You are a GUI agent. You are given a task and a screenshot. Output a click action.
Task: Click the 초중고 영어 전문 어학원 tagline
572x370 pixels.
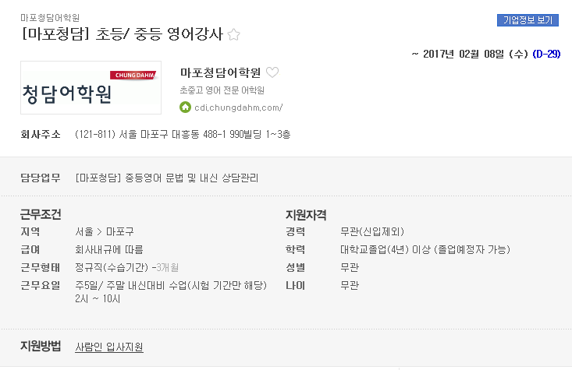coord(222,90)
